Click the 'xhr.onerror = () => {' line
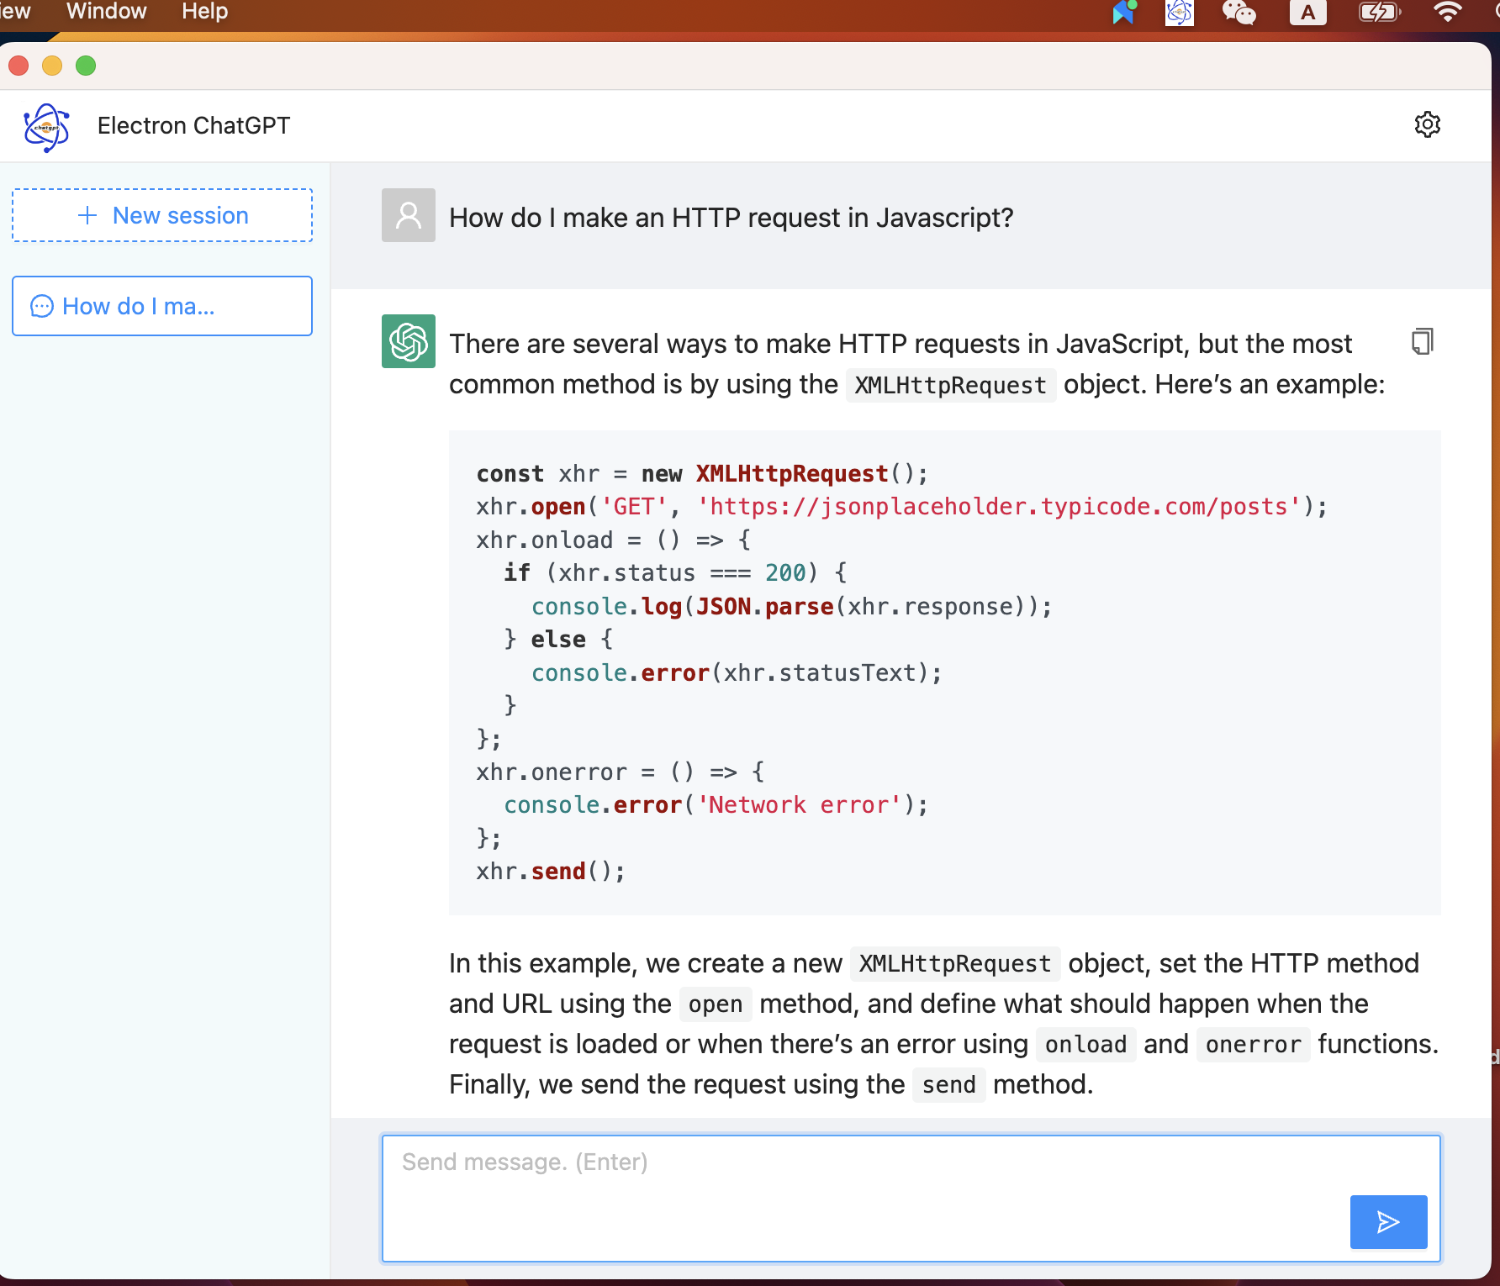The height and width of the screenshot is (1286, 1500). coord(621,772)
